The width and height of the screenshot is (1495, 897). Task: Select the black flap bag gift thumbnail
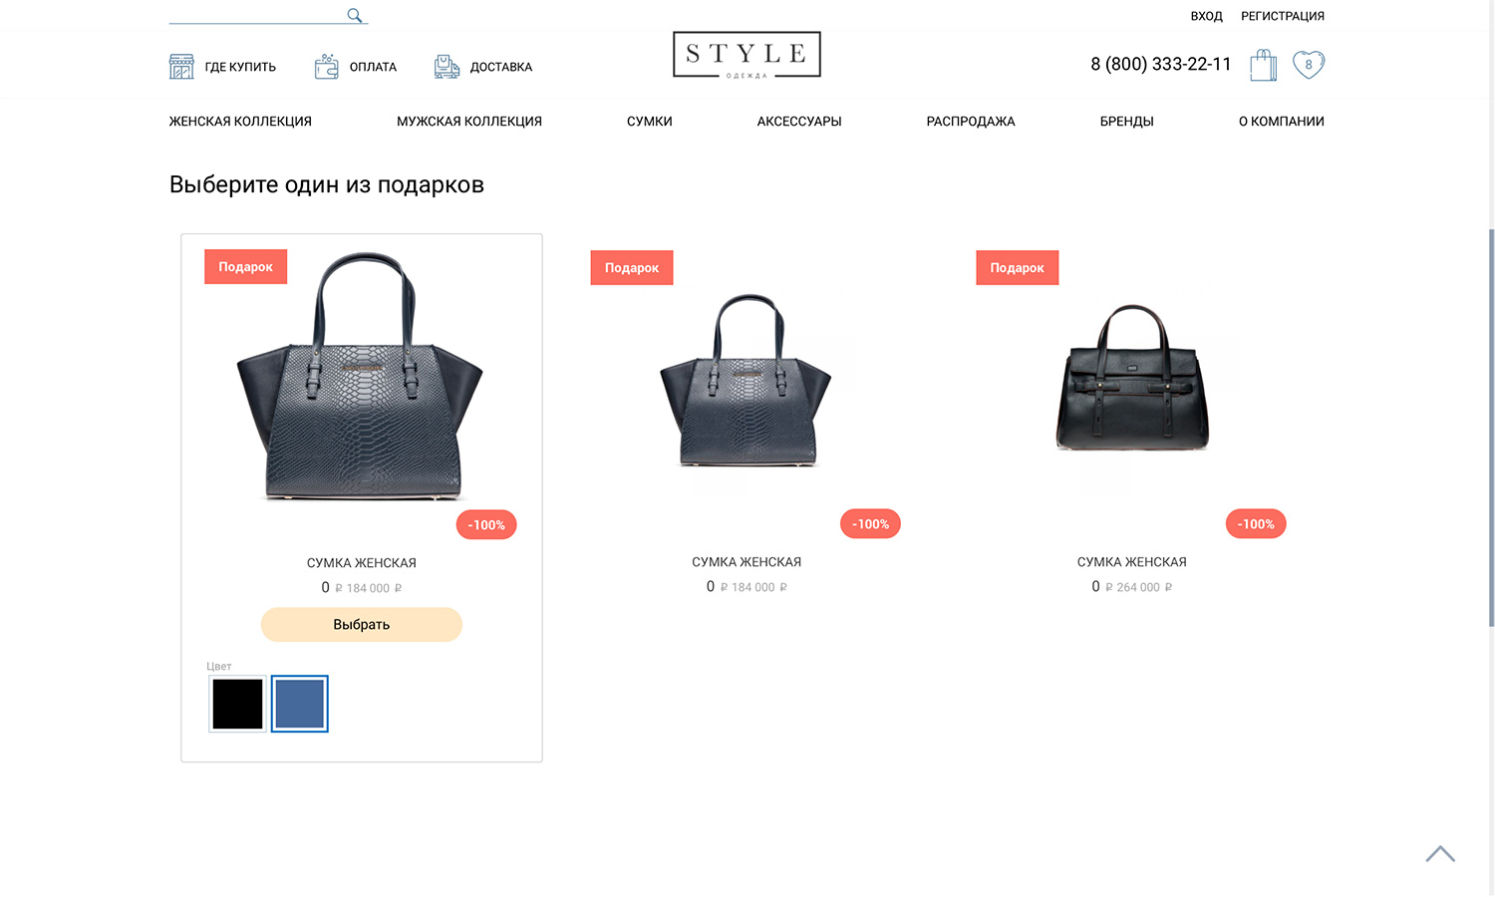coord(1132,379)
